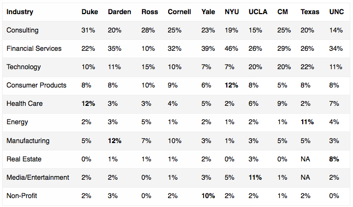Viewport: 353px width, 207px height.
Task: Click the Industry column header
Action: pyautogui.click(x=20, y=12)
